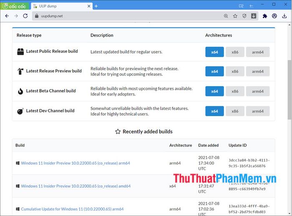Open the extensions puzzle icon
Image resolution: width=292 pixels, height=216 pixels.
265,16
